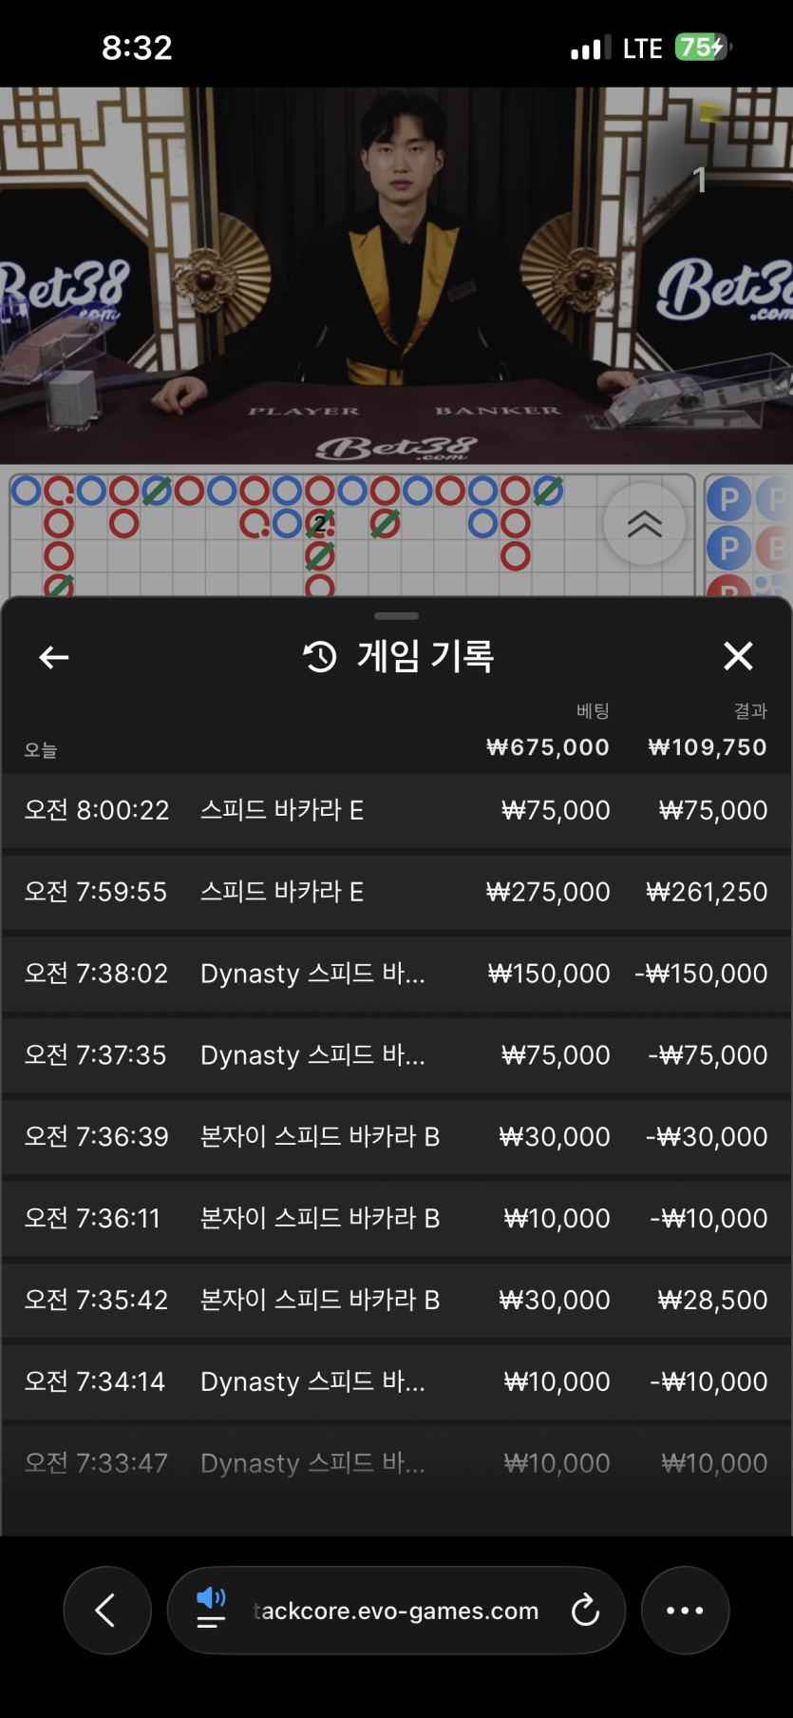Image resolution: width=793 pixels, height=1718 pixels.
Task: Tap the LTE battery status indicator
Action: point(702,48)
